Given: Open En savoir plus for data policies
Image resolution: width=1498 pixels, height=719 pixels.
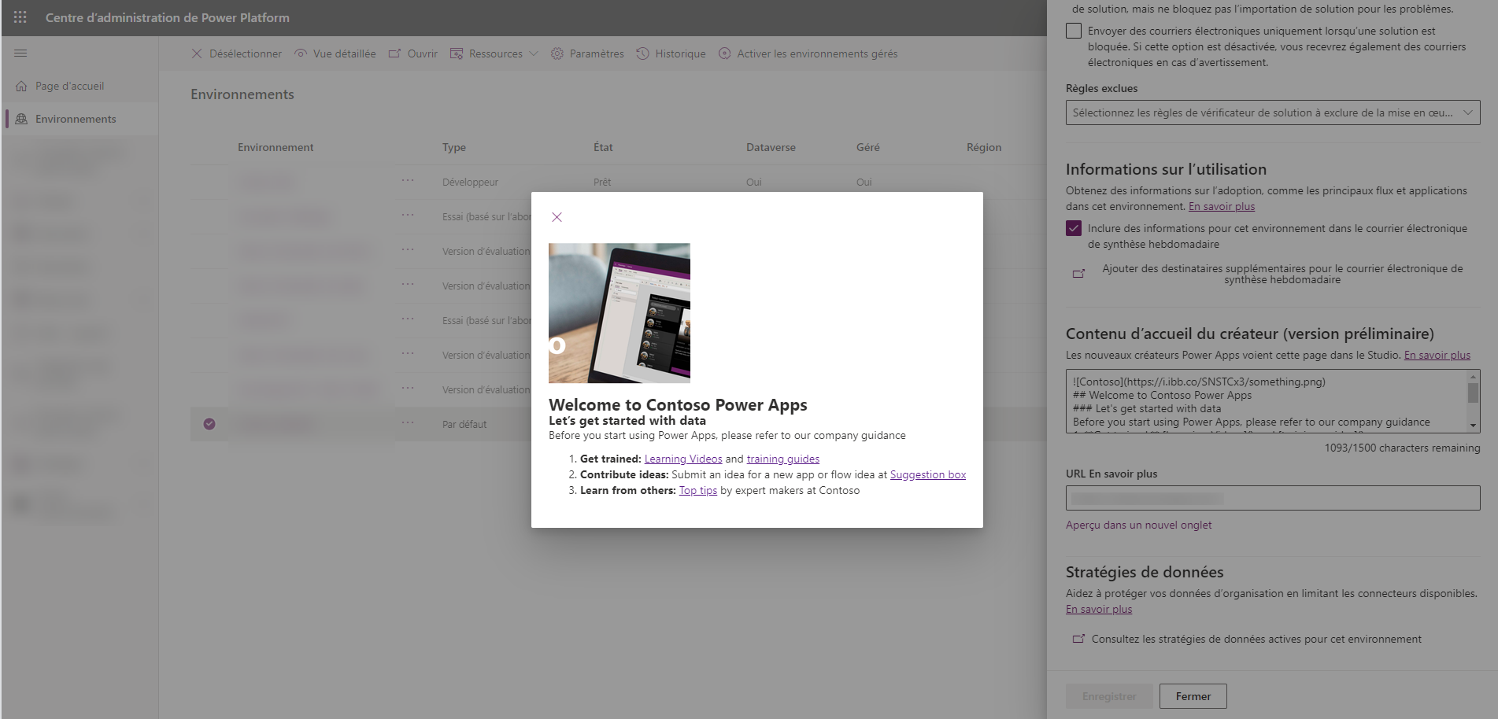Looking at the screenshot, I should 1099,609.
